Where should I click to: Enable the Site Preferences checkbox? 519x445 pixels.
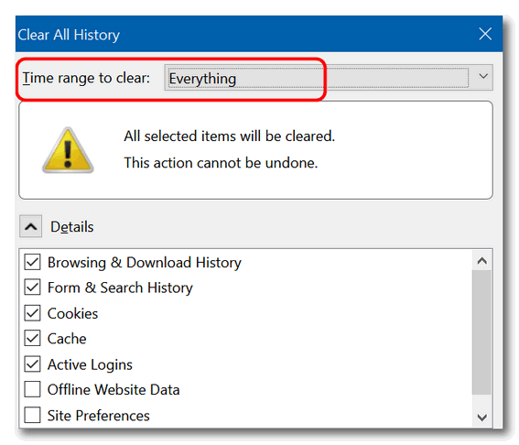(x=32, y=415)
